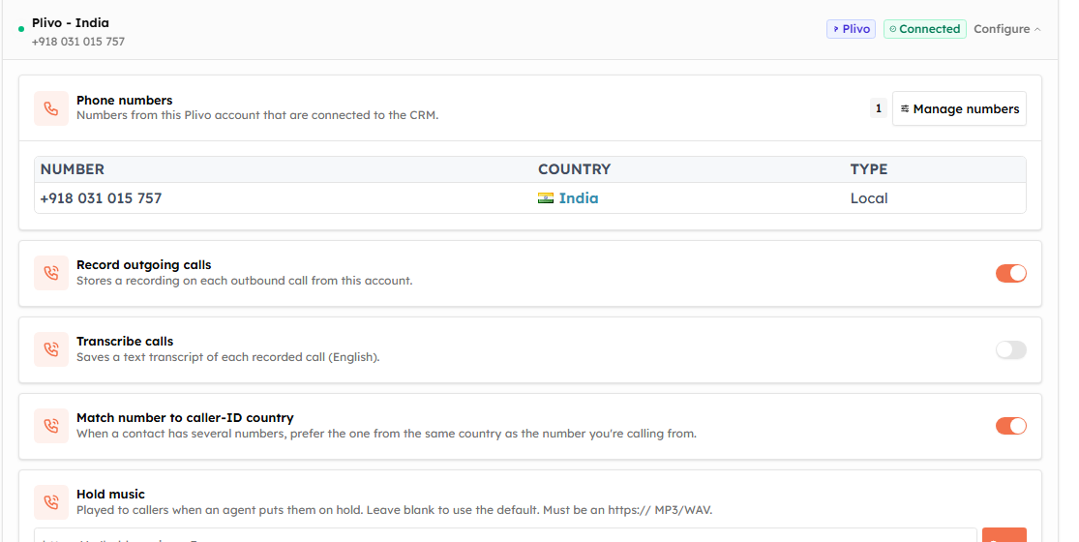Click the Plivo provider badge
The image size is (1079, 542).
(x=852, y=29)
